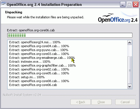Screen dimensions: 140x109
Task: Maximize the Installation Preparation window
Action: tap(129, 4)
